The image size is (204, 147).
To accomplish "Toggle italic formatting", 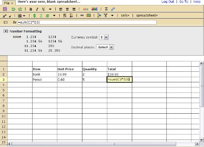I will (x=37, y=9).
